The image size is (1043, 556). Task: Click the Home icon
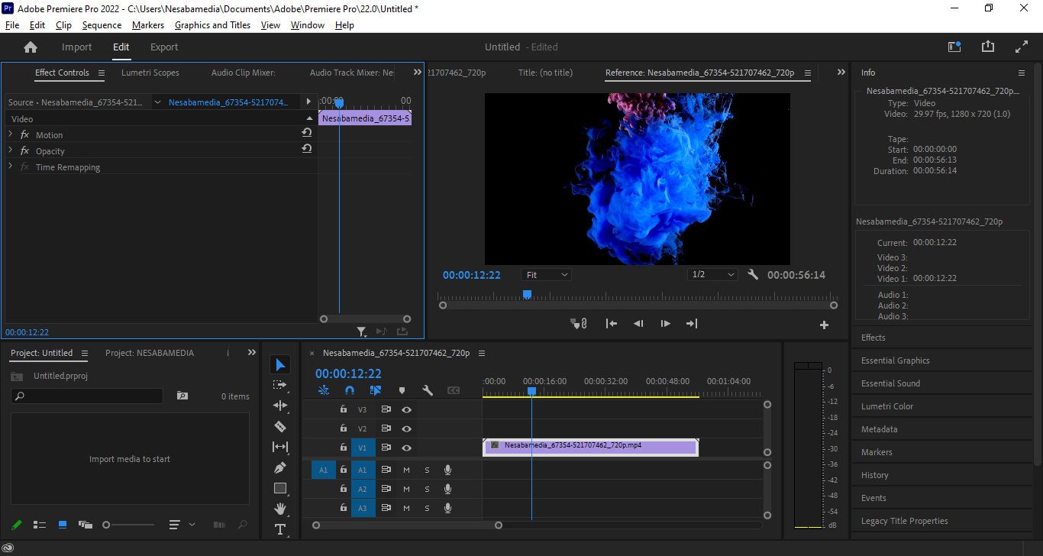pyautogui.click(x=31, y=47)
